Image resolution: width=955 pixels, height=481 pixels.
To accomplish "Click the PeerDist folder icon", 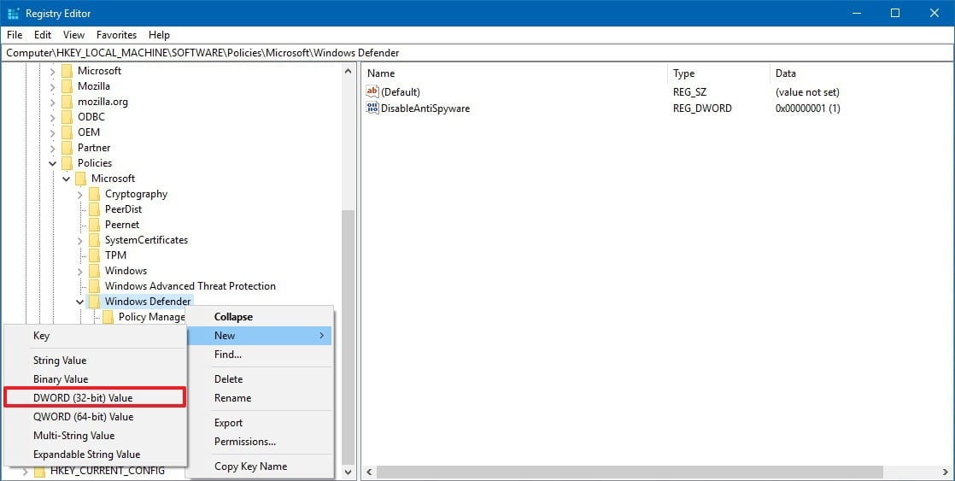I will click(94, 209).
